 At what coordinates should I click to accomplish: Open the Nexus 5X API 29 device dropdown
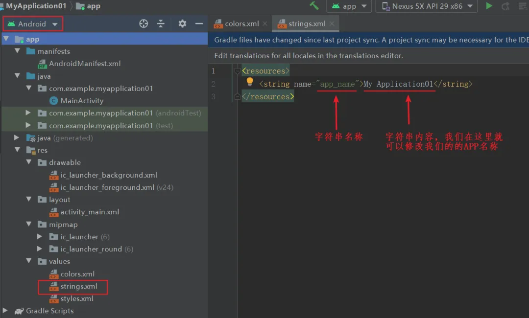(427, 6)
